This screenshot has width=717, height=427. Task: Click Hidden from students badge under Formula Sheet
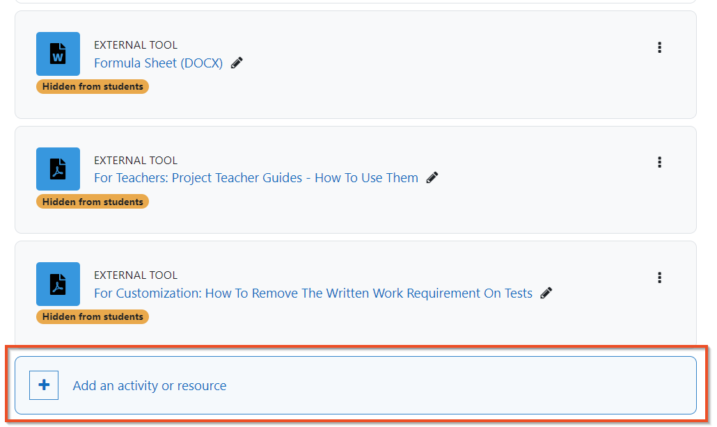click(x=93, y=86)
